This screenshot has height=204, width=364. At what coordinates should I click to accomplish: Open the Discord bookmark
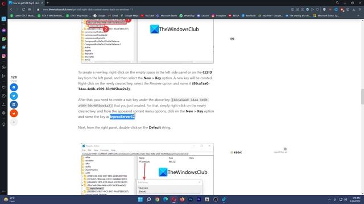(x=203, y=16)
